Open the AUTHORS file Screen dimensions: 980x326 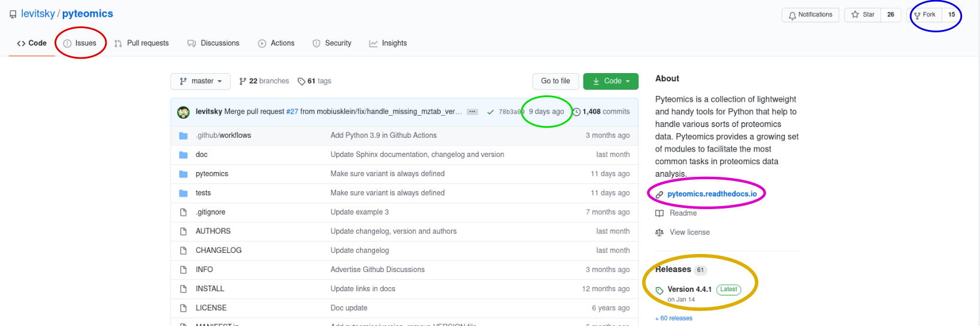[213, 231]
